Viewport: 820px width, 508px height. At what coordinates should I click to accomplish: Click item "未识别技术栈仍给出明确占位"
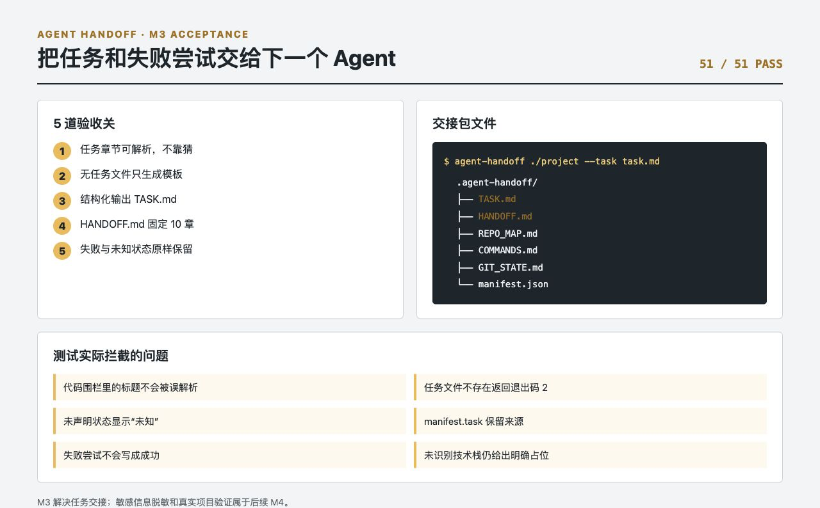tap(590, 455)
